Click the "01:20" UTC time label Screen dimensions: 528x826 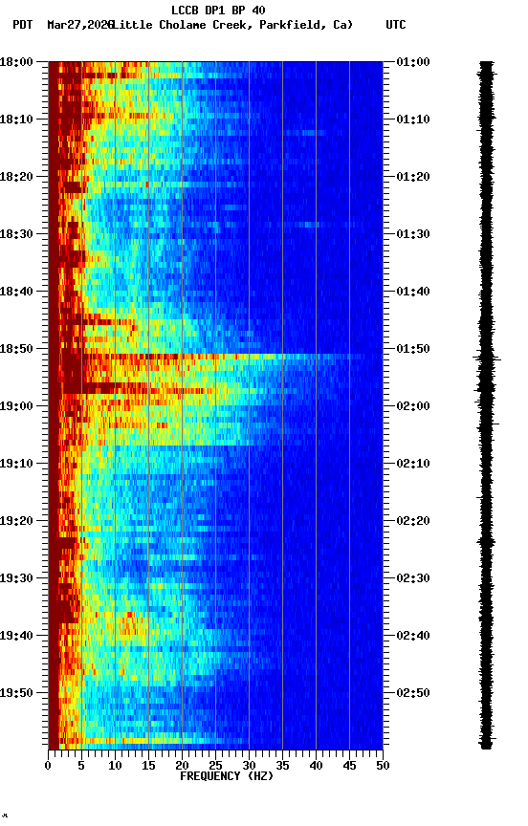413,177
